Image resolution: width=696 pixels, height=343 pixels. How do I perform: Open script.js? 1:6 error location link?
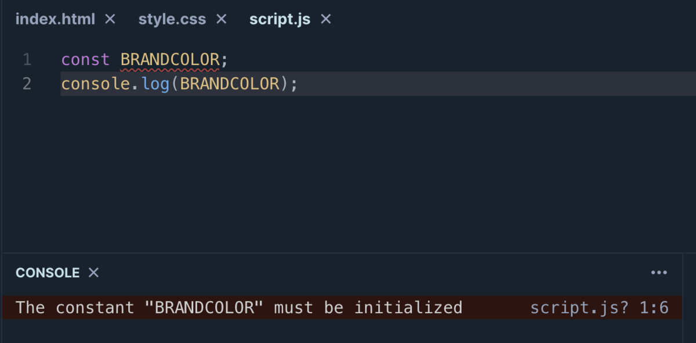pyautogui.click(x=599, y=307)
